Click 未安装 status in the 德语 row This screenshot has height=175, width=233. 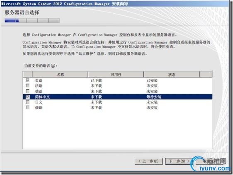[152, 91]
